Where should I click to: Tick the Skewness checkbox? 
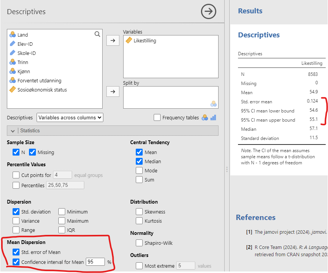[139, 212]
